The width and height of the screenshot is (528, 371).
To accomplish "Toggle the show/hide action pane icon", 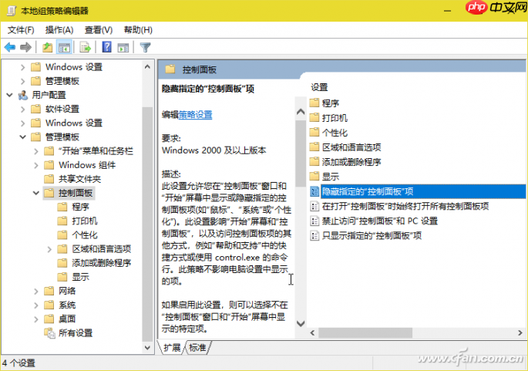I will [x=123, y=48].
